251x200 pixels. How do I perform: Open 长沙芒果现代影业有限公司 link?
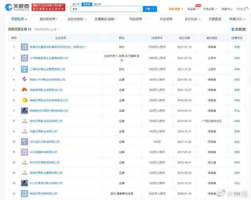coord(46,183)
